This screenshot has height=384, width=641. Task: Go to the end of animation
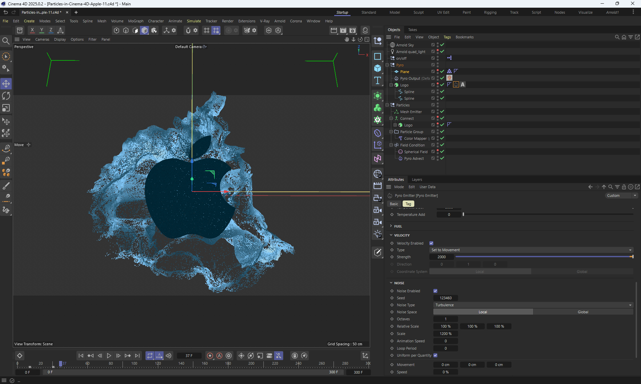pos(137,356)
